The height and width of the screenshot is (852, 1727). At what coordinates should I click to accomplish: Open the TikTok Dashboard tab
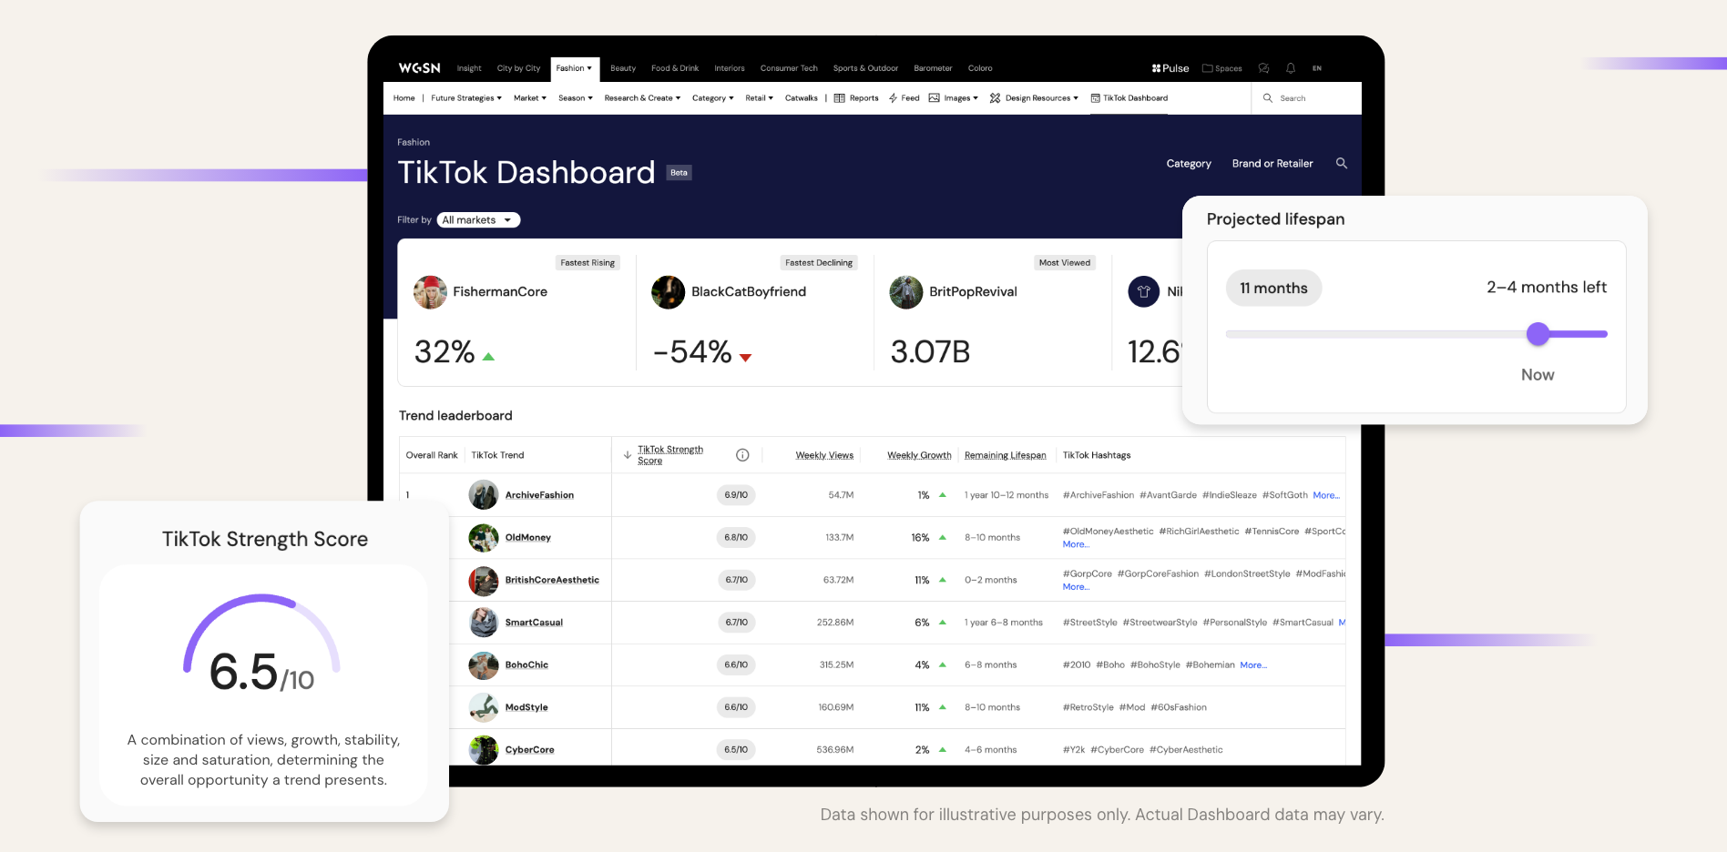click(x=1129, y=98)
